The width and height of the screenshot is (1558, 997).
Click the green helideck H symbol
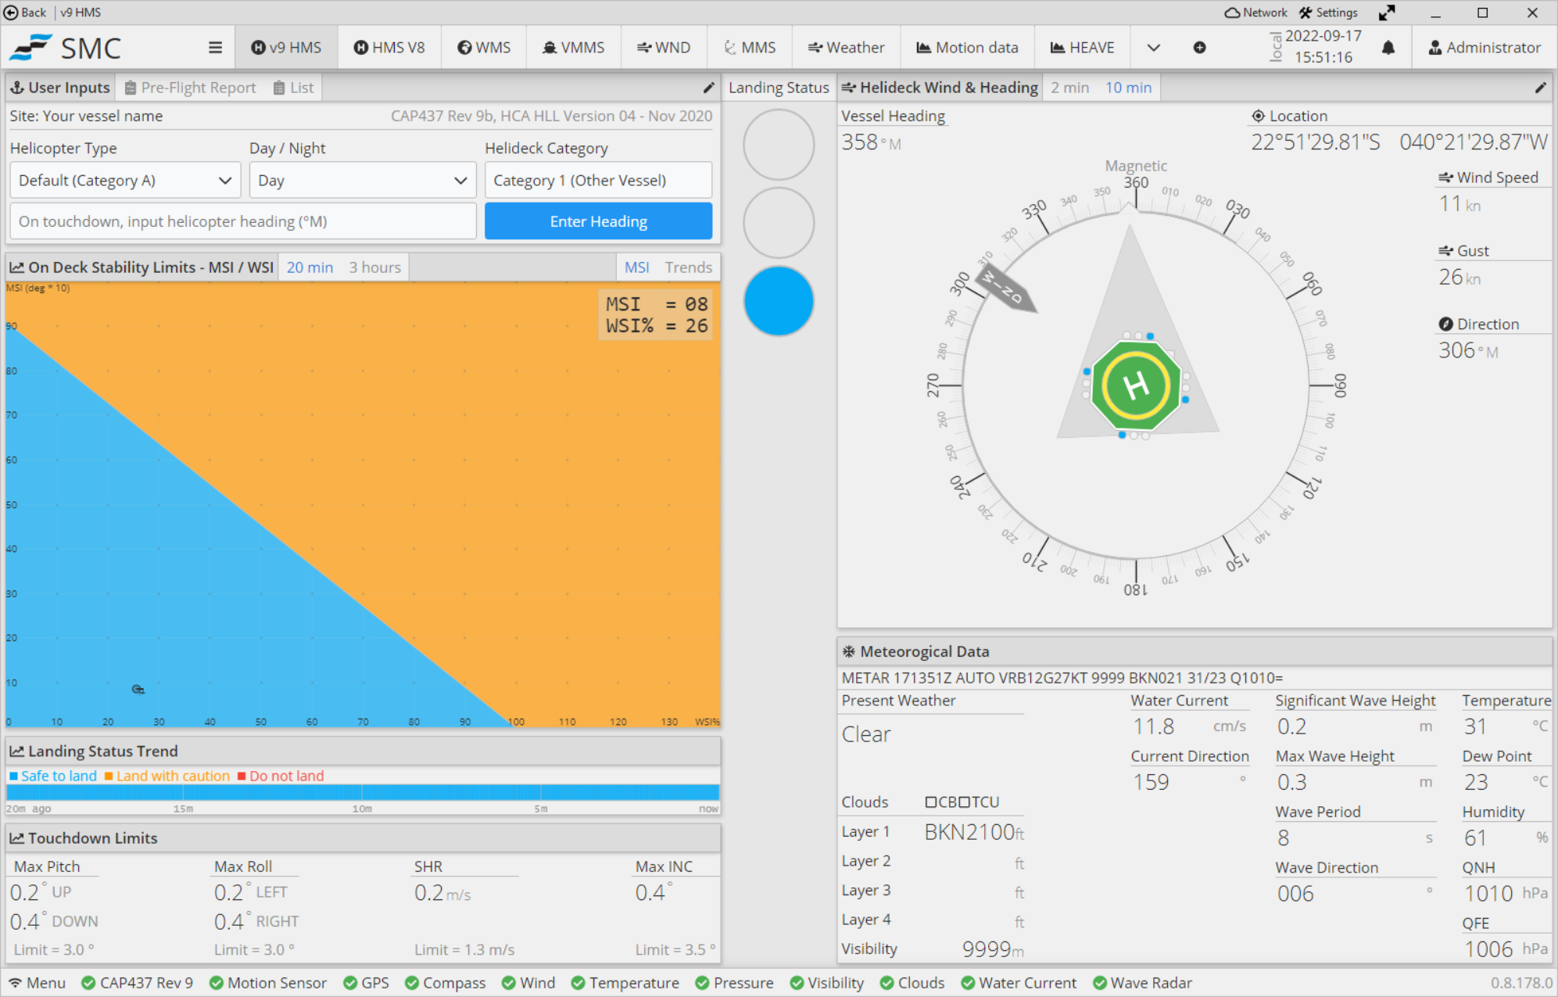(1136, 386)
